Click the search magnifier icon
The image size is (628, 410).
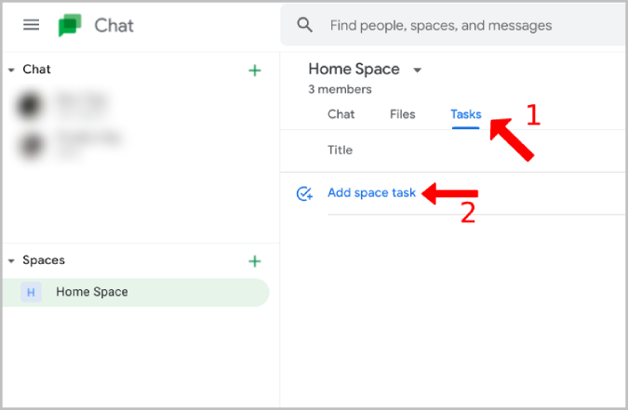[x=305, y=25]
